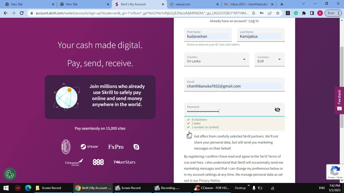Go back in the browser

click(x=5, y=13)
